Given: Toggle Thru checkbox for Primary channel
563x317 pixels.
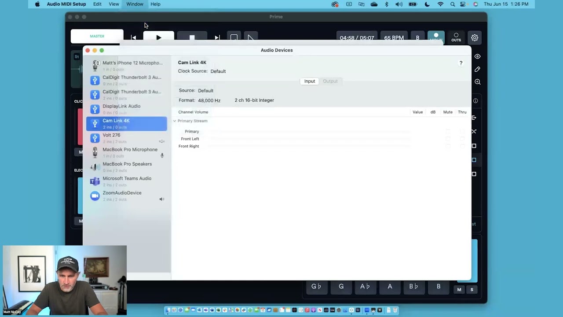Looking at the screenshot, I should tap(462, 131).
